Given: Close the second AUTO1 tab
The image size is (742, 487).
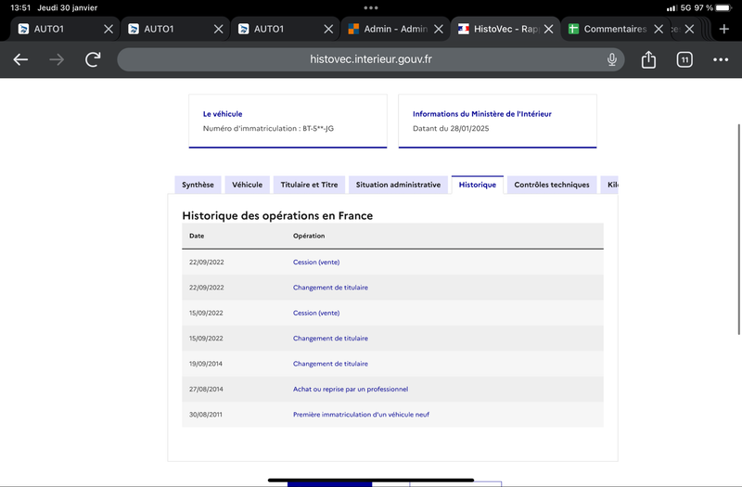Looking at the screenshot, I should pyautogui.click(x=218, y=29).
